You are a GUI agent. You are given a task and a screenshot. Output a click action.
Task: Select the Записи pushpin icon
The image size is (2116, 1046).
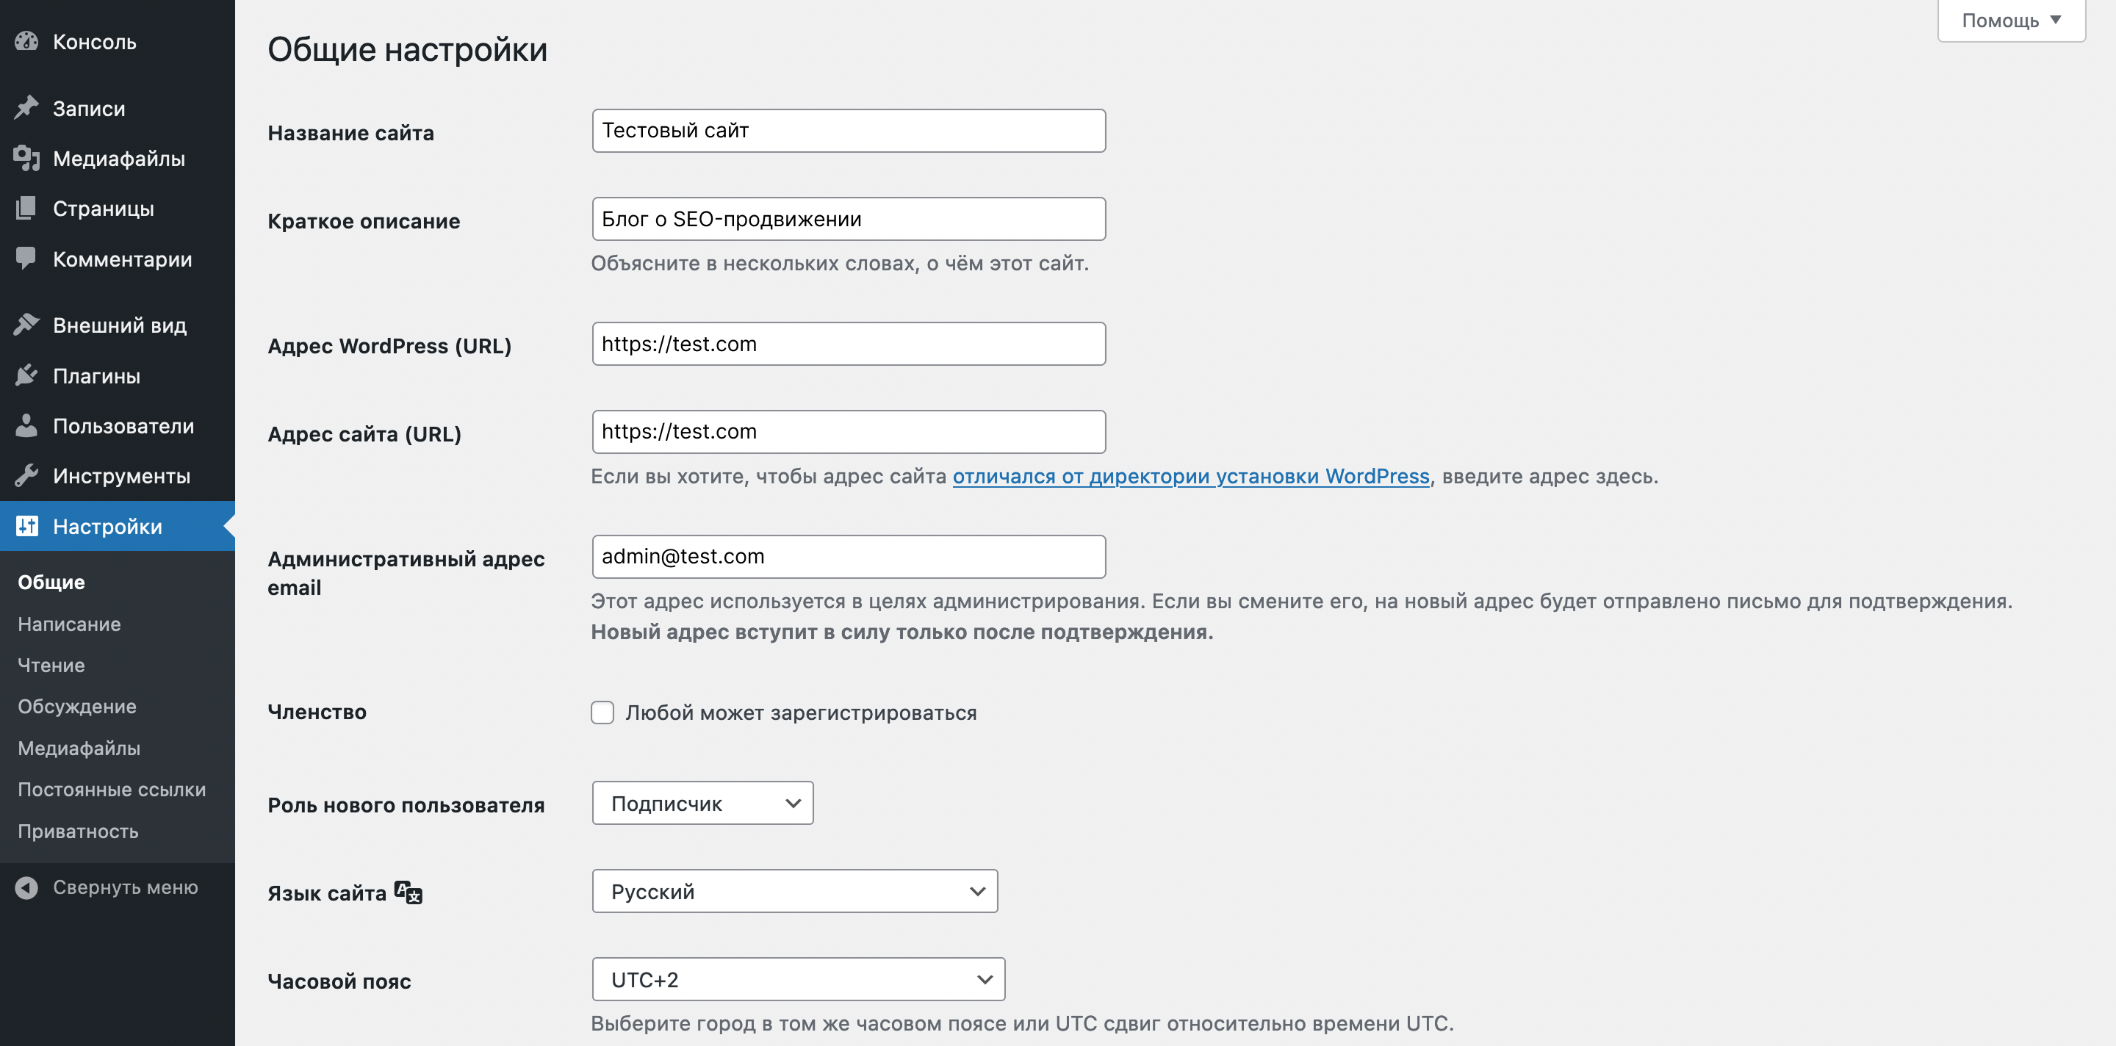pos(27,107)
